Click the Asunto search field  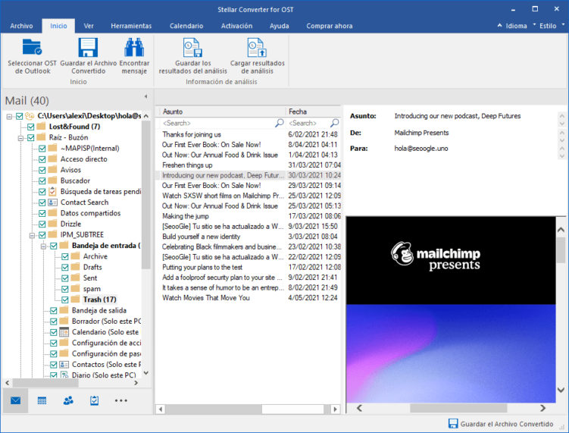217,123
